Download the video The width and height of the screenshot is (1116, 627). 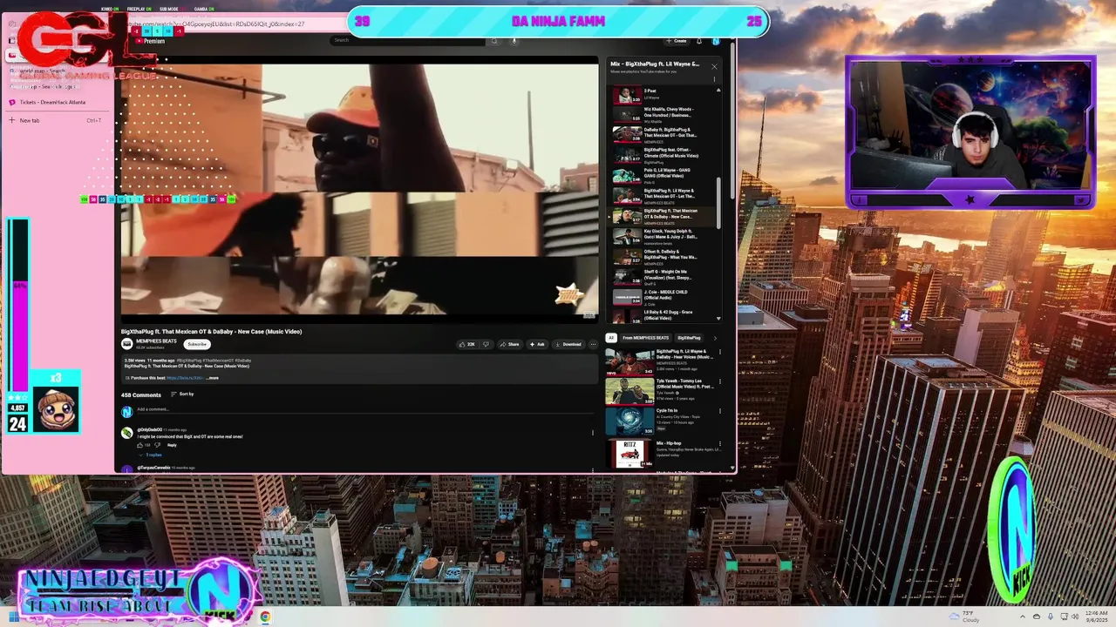(568, 344)
